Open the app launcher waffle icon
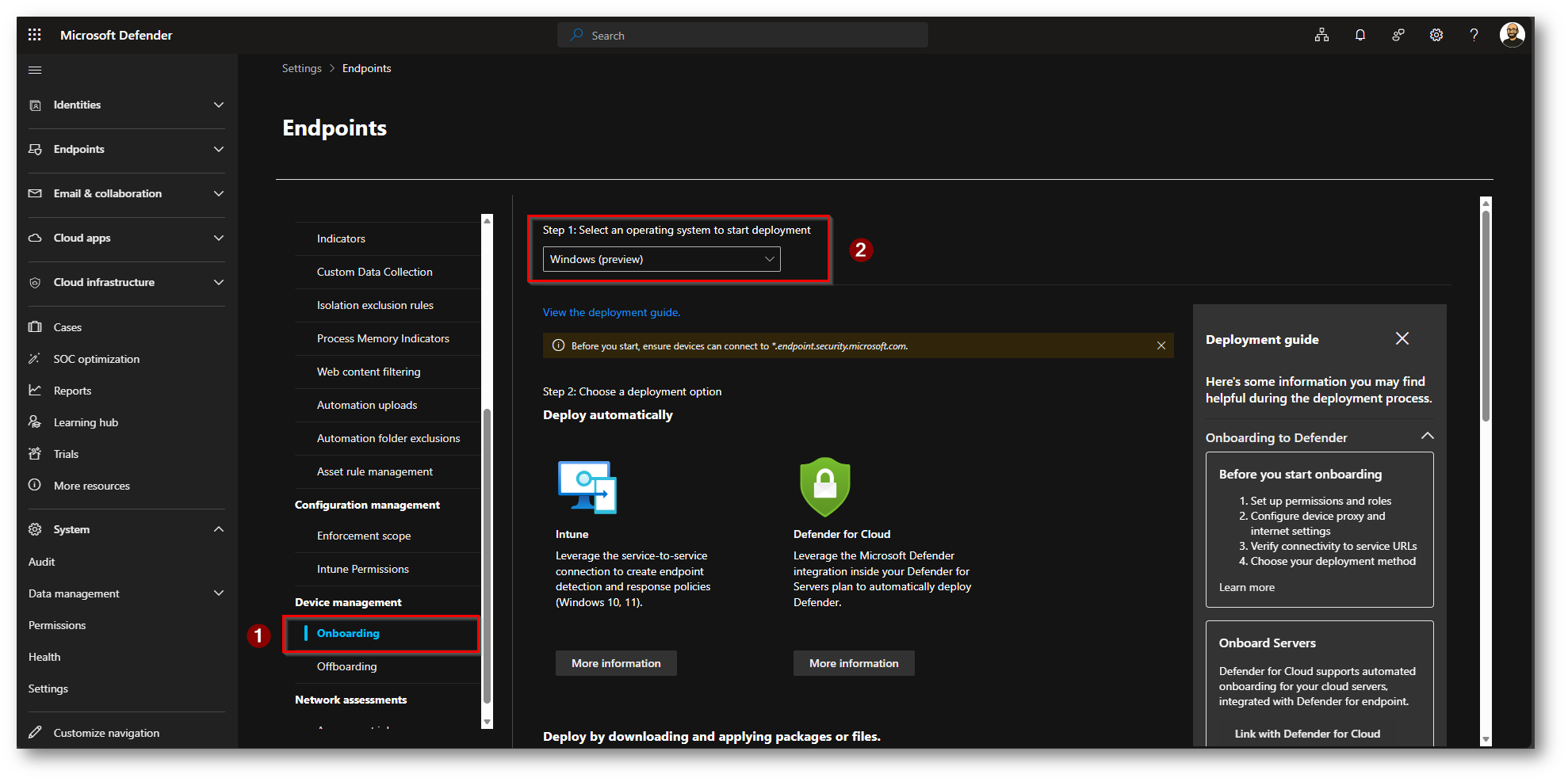 click(34, 35)
